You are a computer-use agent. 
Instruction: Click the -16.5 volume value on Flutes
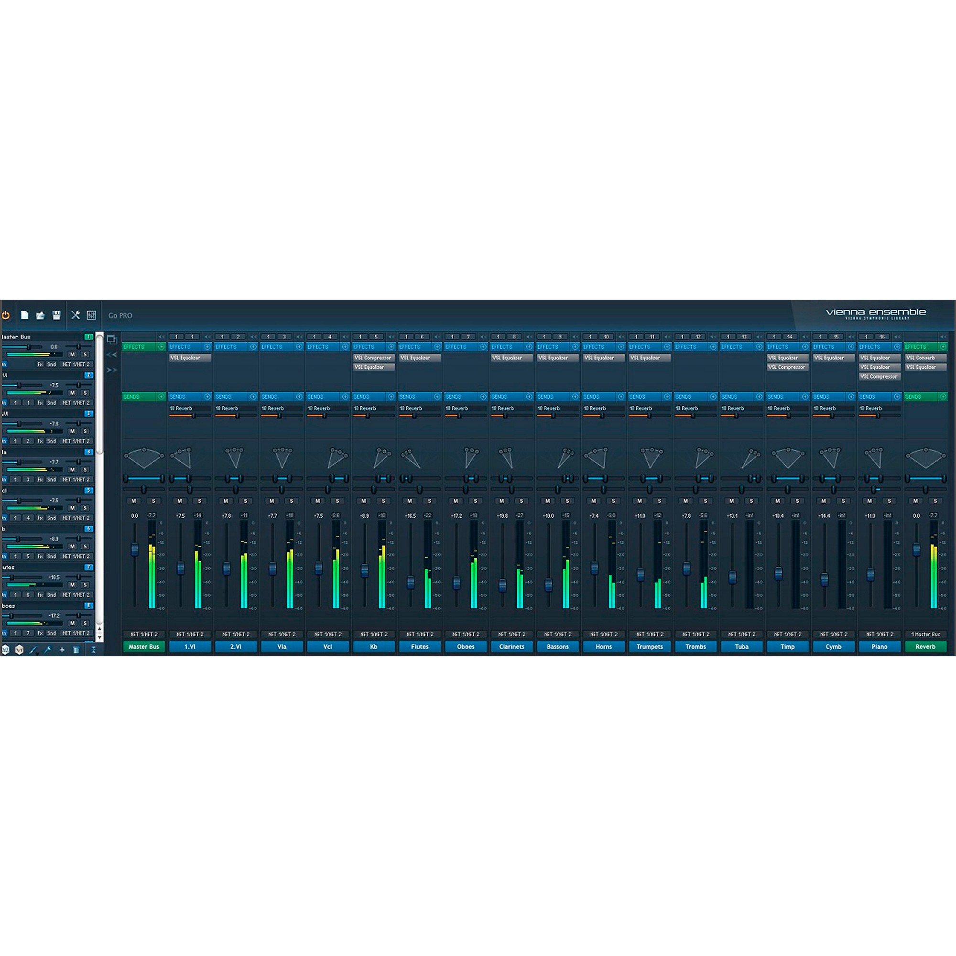click(410, 516)
